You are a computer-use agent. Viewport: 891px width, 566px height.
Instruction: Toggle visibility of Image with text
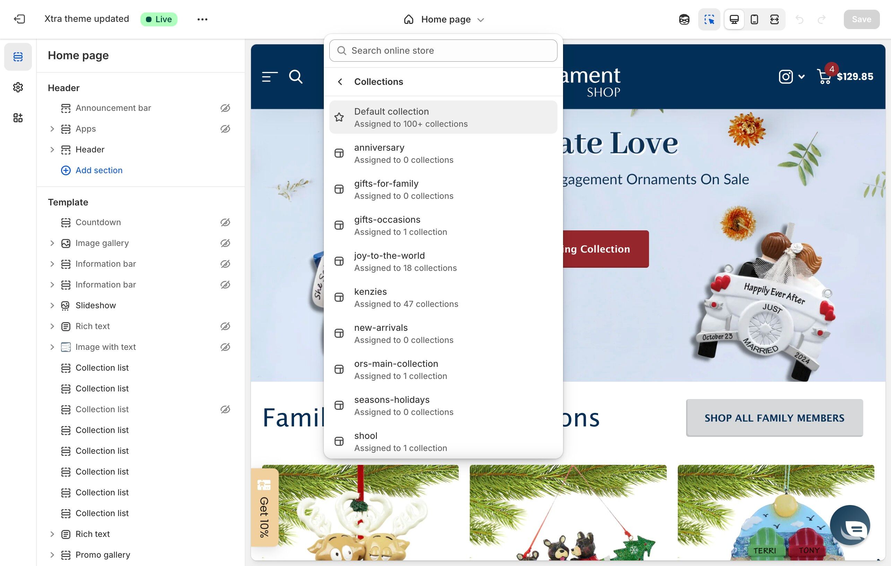(x=225, y=347)
